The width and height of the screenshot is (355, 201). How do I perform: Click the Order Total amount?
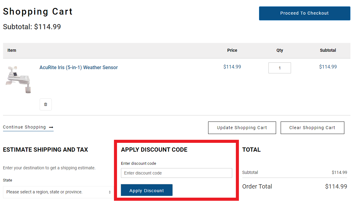pos(336,186)
